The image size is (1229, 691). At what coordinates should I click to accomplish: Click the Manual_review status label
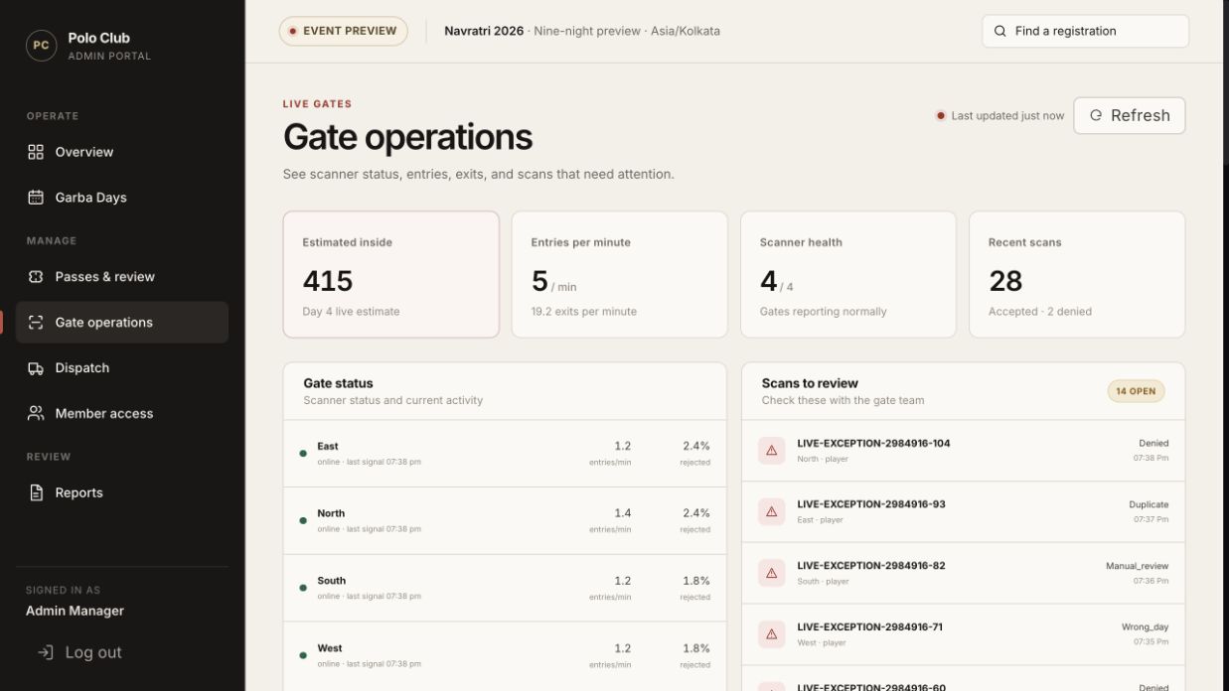coord(1137,566)
